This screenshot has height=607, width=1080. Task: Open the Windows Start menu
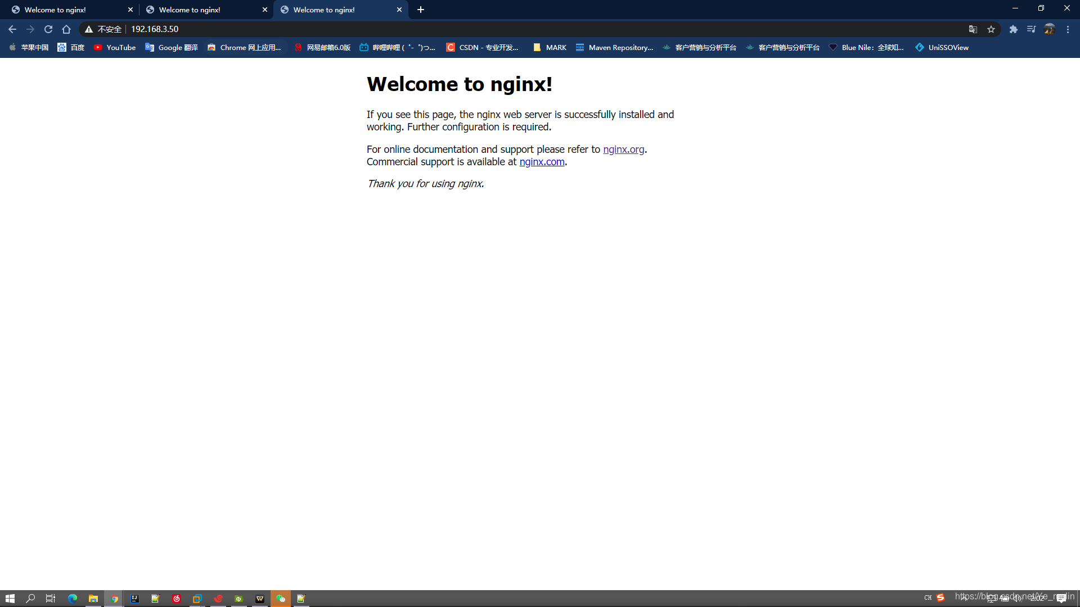pos(10,599)
